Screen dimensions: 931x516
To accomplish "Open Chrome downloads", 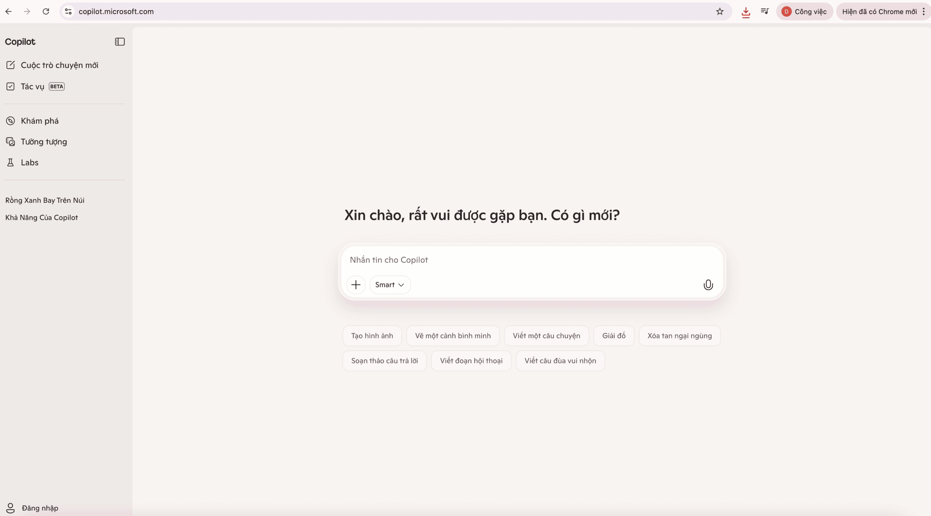I will (746, 11).
